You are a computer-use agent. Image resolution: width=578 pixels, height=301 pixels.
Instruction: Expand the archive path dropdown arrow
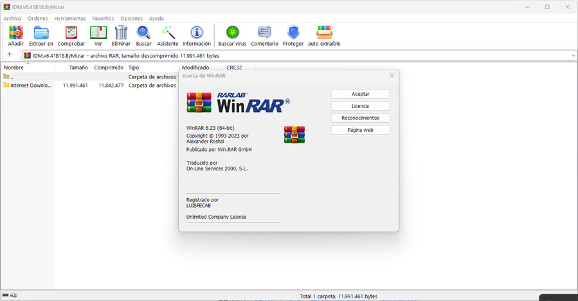tap(573, 56)
